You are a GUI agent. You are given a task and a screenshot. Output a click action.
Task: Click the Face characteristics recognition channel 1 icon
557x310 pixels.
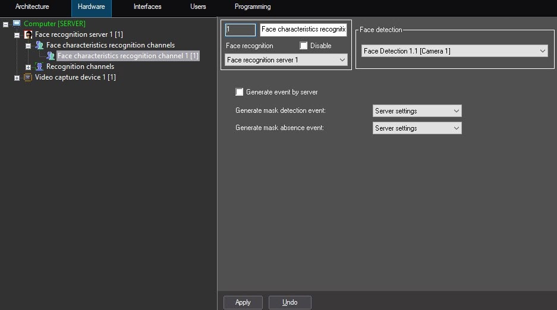(x=51, y=56)
